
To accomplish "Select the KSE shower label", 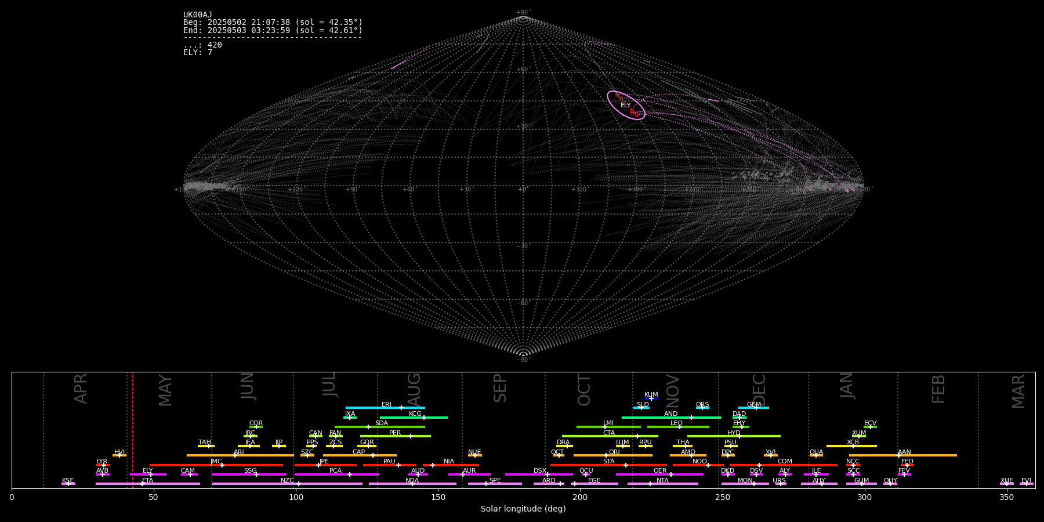I will click(x=68, y=480).
